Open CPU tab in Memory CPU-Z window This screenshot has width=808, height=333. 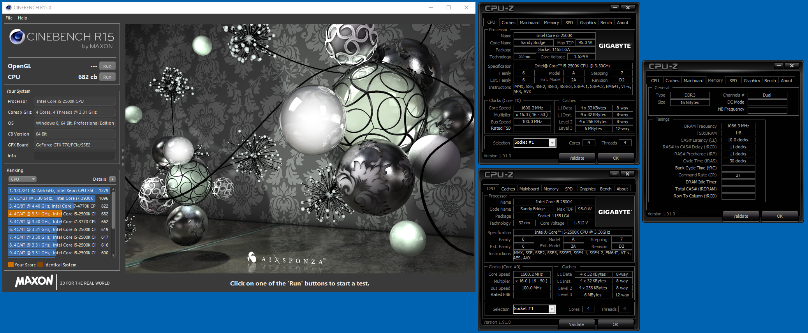pos(655,81)
